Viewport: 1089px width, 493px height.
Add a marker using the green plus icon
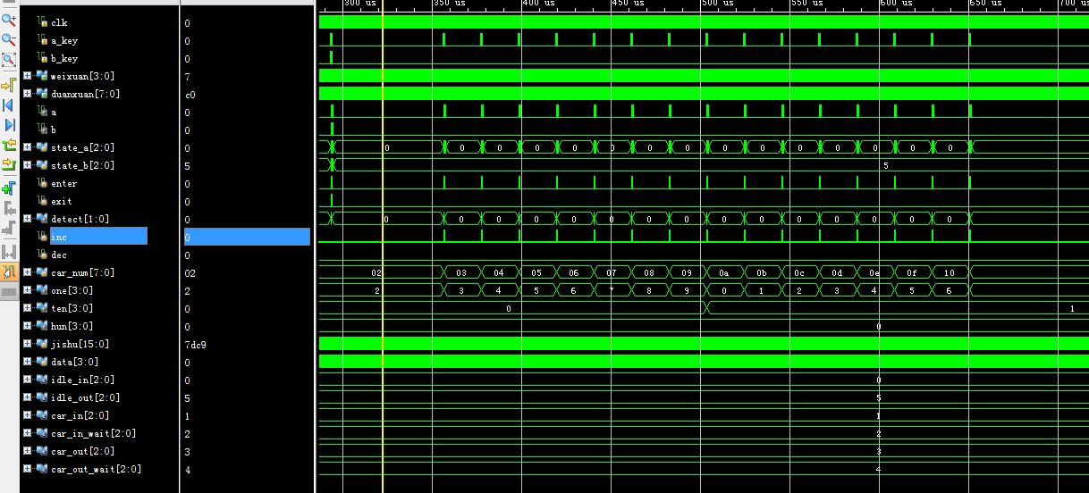click(9, 188)
